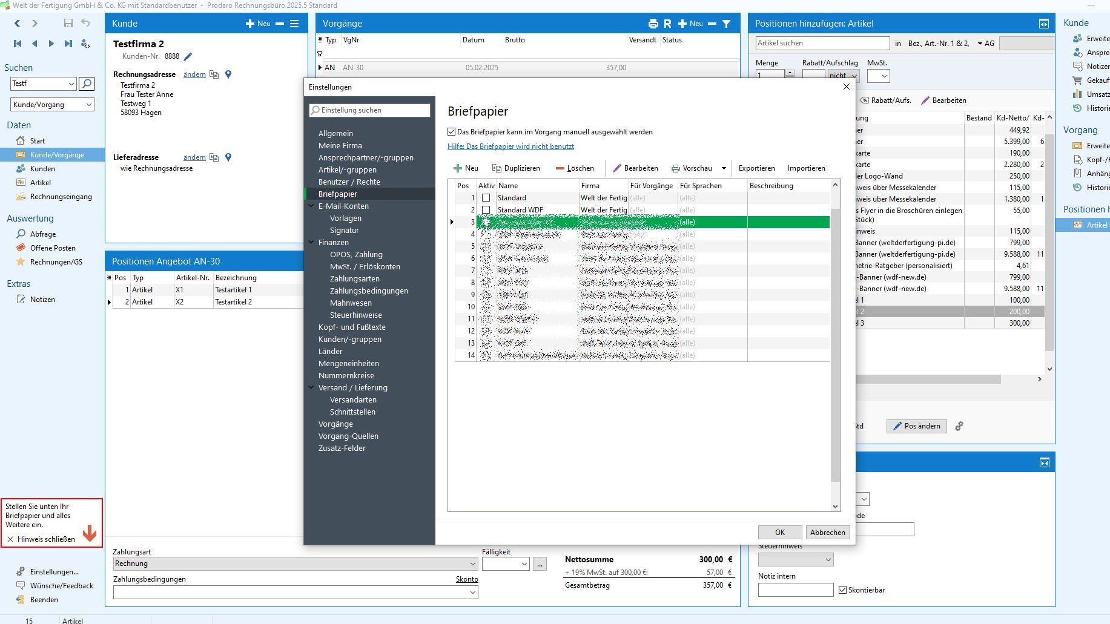1110x624 pixels.
Task: Open position settings gear icon
Action: [x=959, y=426]
